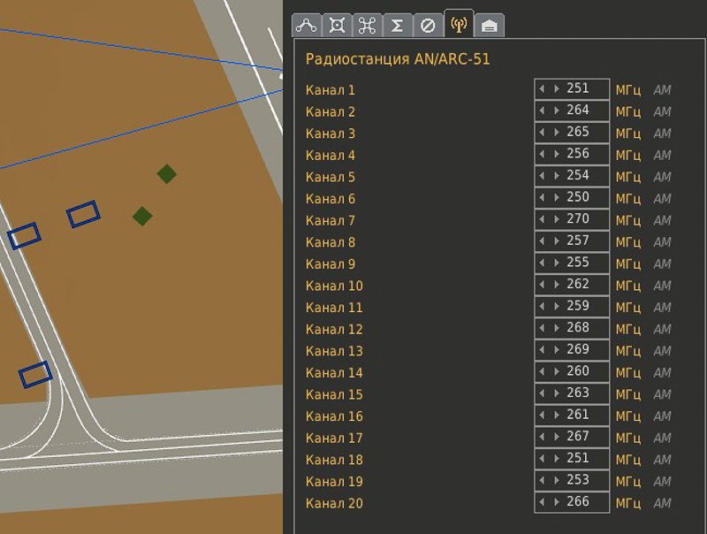
Task: Click the Канал 19 frequency value 253
Action: point(578,481)
